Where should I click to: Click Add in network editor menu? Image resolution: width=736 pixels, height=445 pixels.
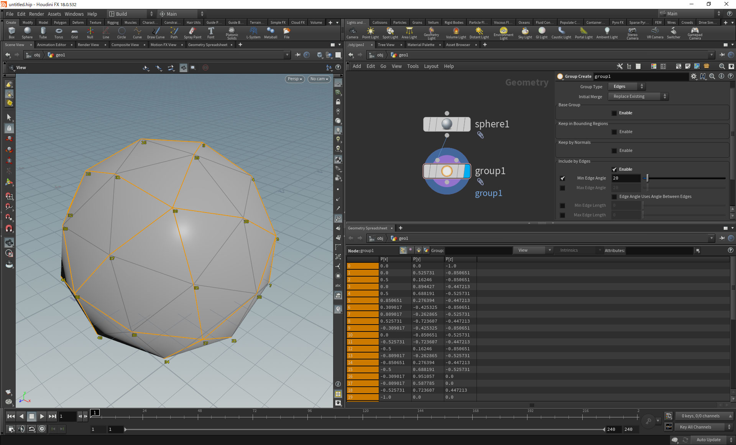[x=356, y=66]
